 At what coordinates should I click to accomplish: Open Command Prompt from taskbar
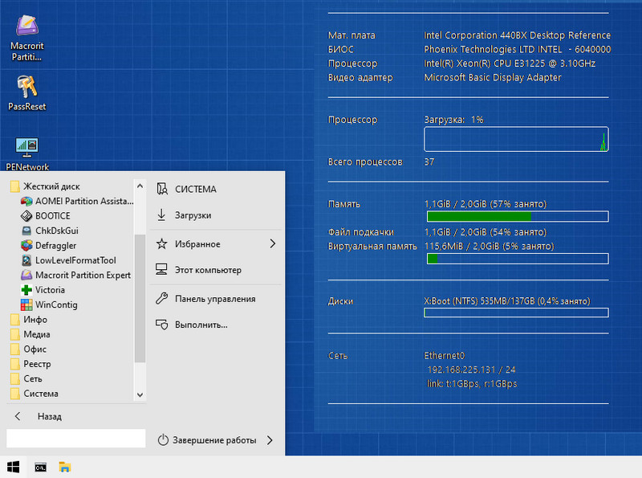(x=41, y=467)
